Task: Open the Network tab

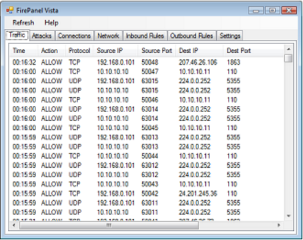Action: click(108, 36)
